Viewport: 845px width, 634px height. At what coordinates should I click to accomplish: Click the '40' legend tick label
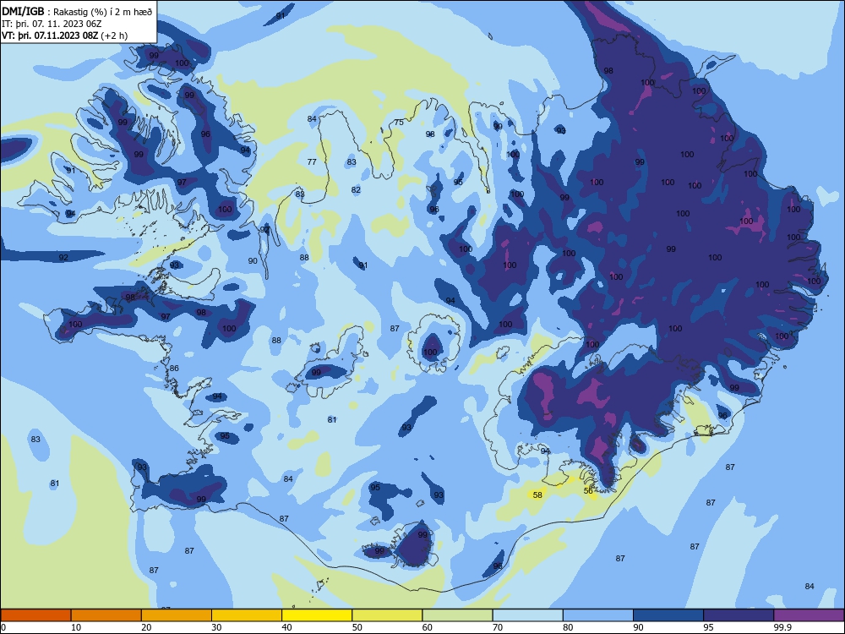coord(287,627)
